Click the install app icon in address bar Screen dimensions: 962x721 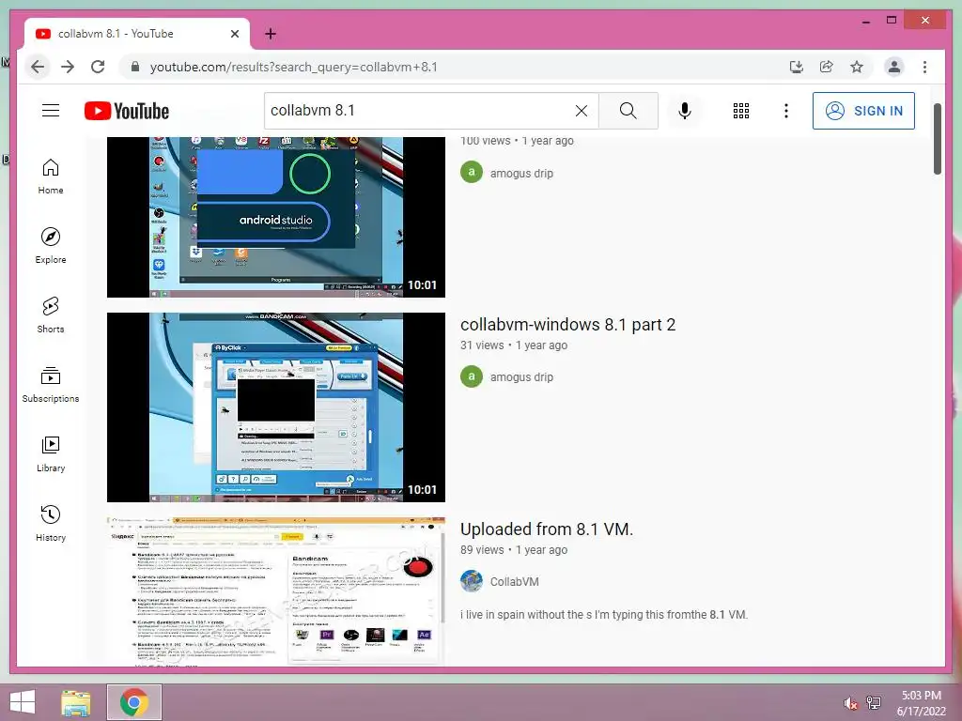click(x=797, y=67)
